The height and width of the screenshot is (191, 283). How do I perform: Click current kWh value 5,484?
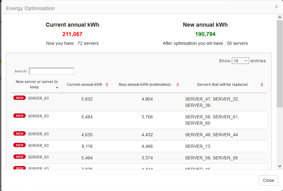click(x=87, y=117)
